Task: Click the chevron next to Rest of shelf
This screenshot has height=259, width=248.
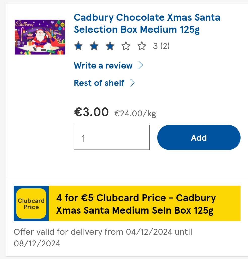Action: [132, 83]
